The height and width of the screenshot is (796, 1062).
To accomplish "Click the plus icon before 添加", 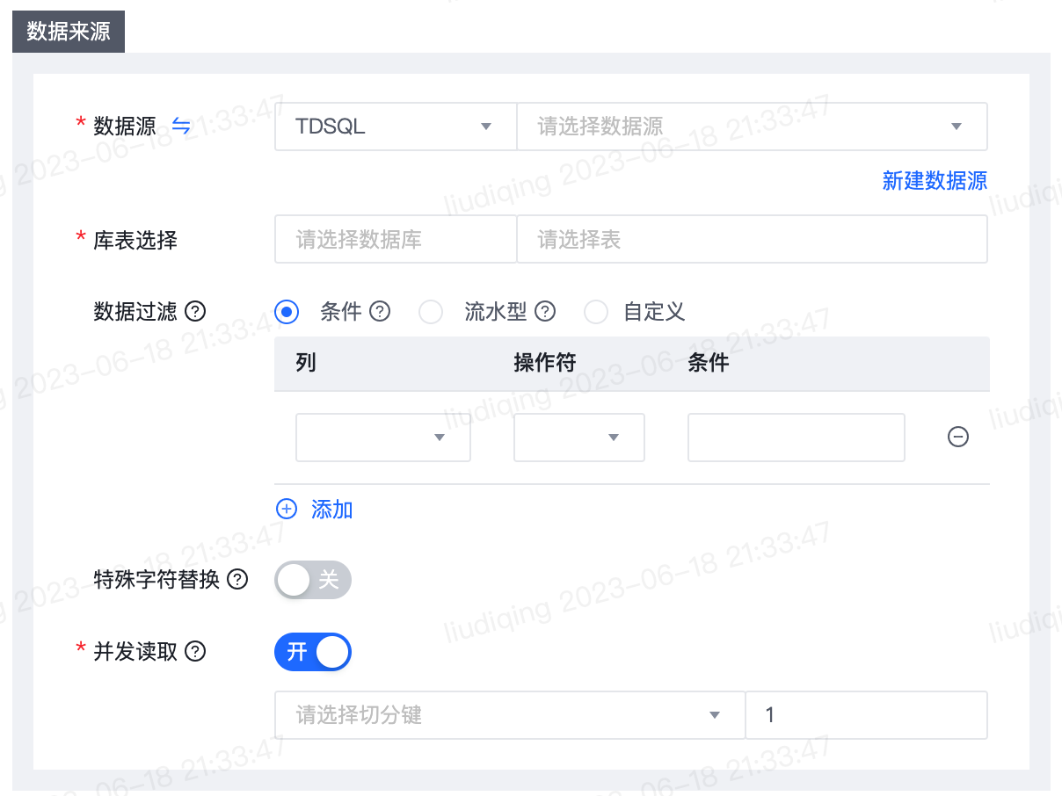I will [x=286, y=509].
